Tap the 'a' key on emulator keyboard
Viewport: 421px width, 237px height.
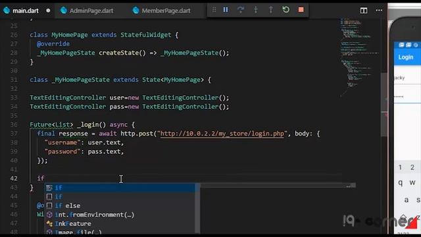pyautogui.click(x=407, y=200)
